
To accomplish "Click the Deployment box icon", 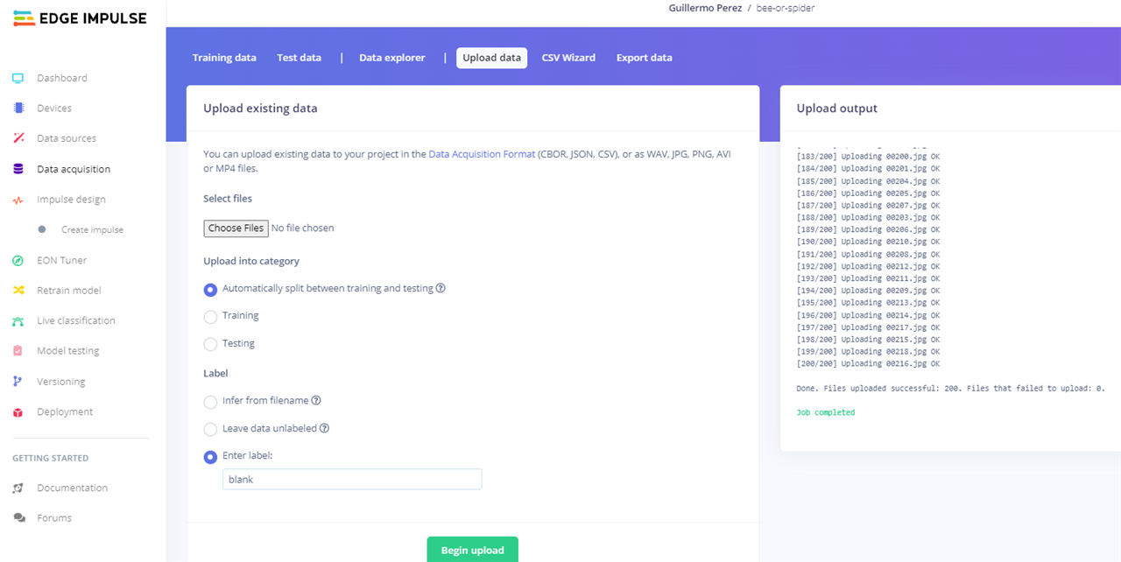I will [x=18, y=412].
